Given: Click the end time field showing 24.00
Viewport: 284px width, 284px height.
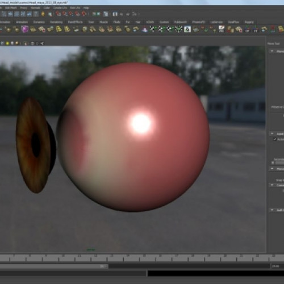Looking at the screenshot, I should 277,266.
